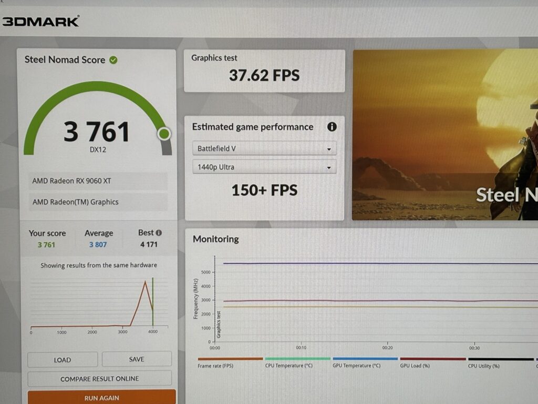Select the AMD Radeon RX 9060 XT entry

point(98,181)
